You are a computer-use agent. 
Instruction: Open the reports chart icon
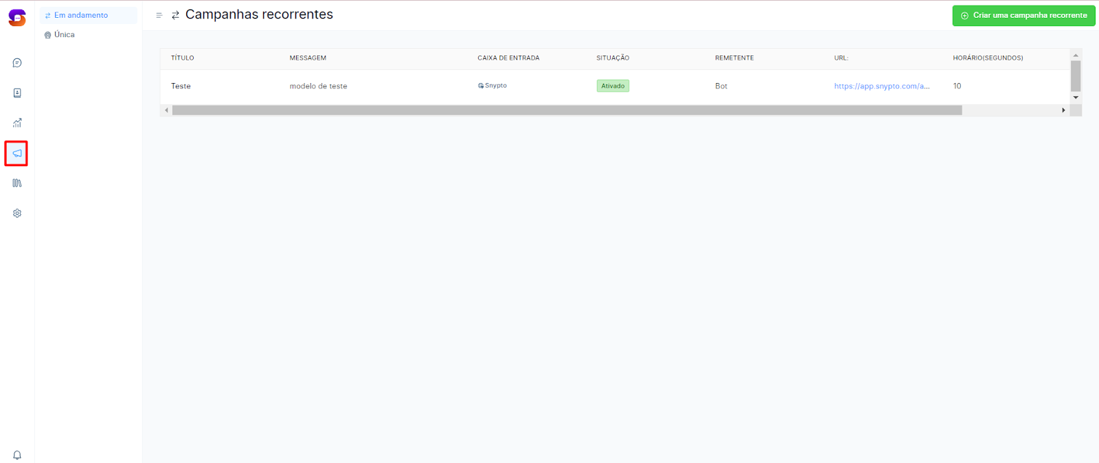click(17, 123)
